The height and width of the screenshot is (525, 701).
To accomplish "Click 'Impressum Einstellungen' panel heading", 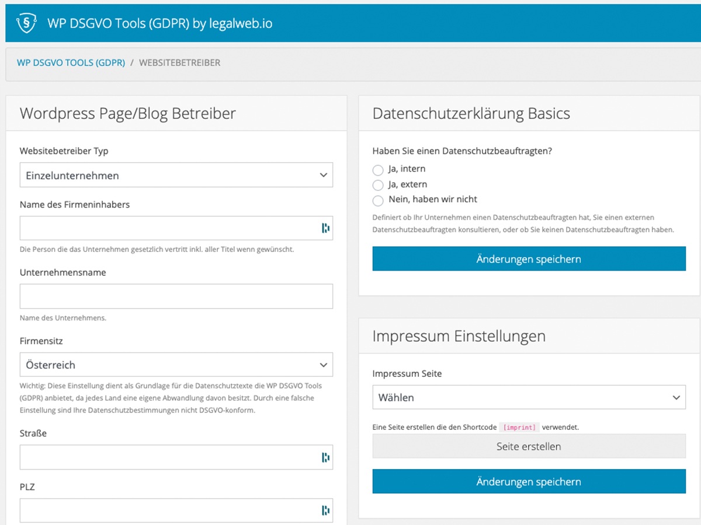I will click(459, 336).
